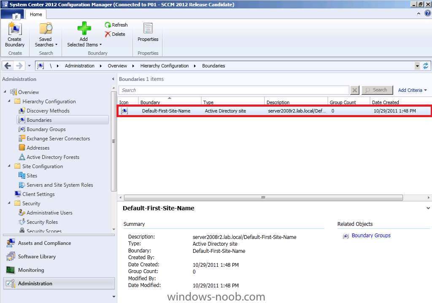
Task: Open the workspace options arrow below Administration
Action: (x=114, y=297)
